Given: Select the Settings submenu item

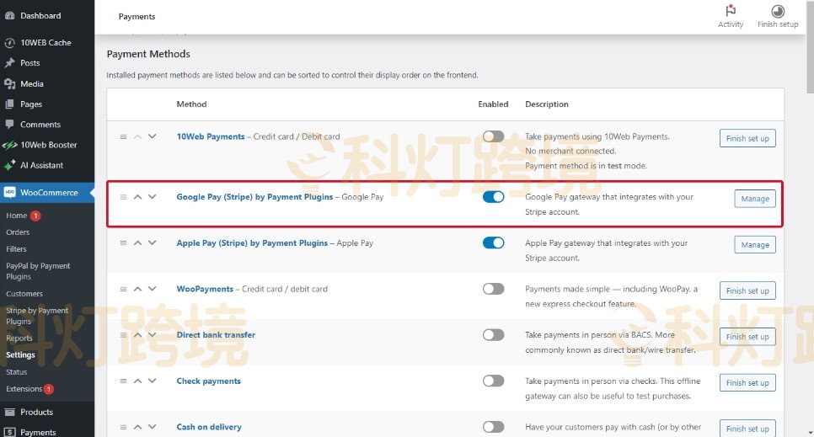Looking at the screenshot, I should 20,355.
